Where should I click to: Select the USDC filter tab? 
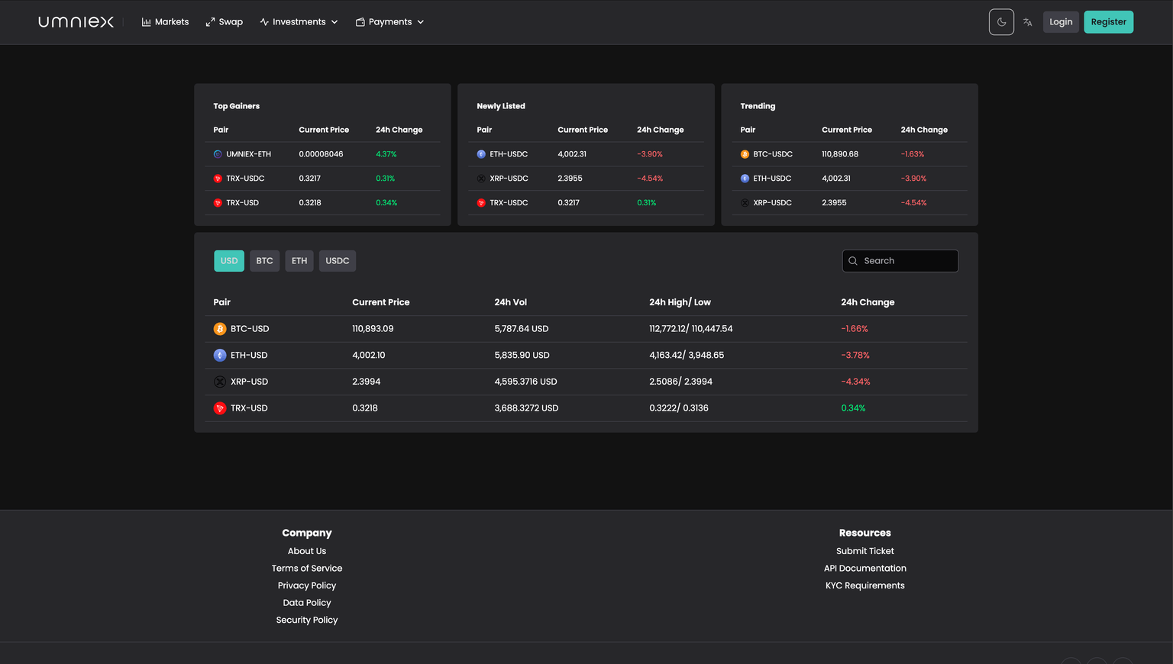337,260
